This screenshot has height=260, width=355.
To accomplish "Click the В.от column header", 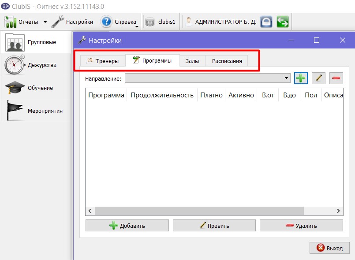I will (x=268, y=95).
